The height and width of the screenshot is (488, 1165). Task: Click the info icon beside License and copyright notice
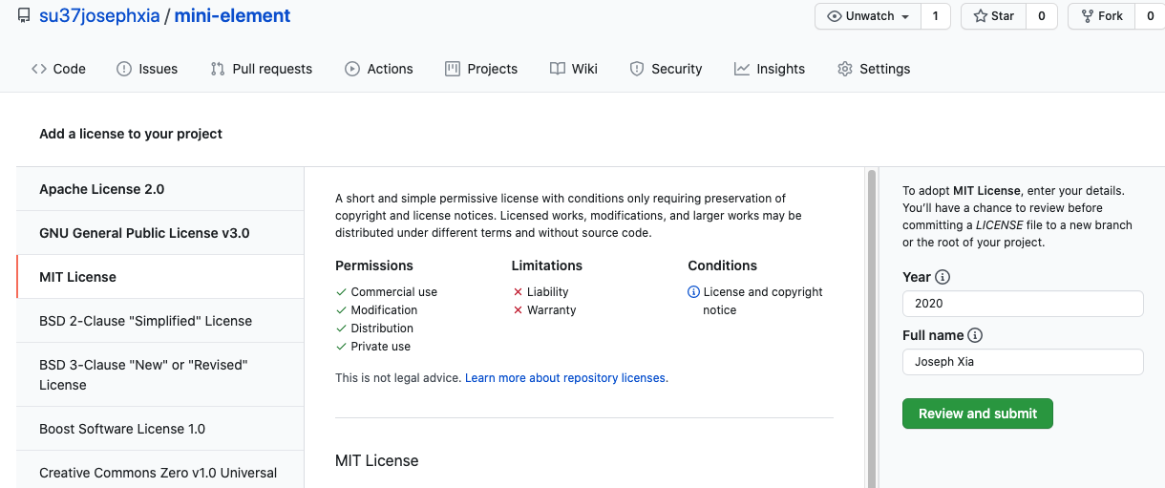pos(694,292)
